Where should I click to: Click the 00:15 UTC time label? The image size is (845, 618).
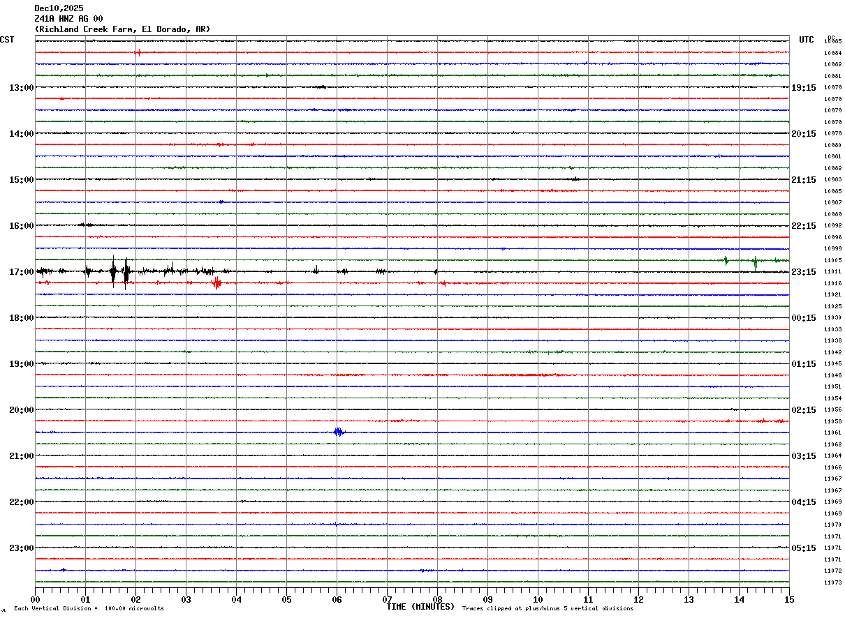point(804,318)
